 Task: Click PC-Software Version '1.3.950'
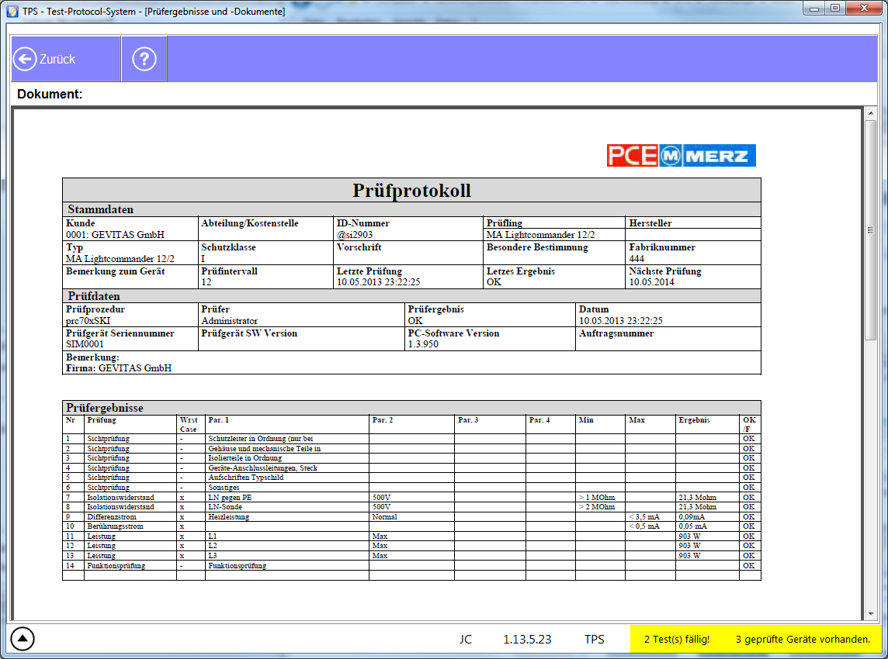click(x=423, y=344)
